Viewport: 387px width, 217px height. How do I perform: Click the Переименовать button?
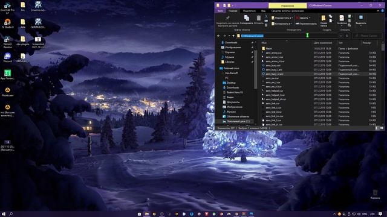click(307, 24)
